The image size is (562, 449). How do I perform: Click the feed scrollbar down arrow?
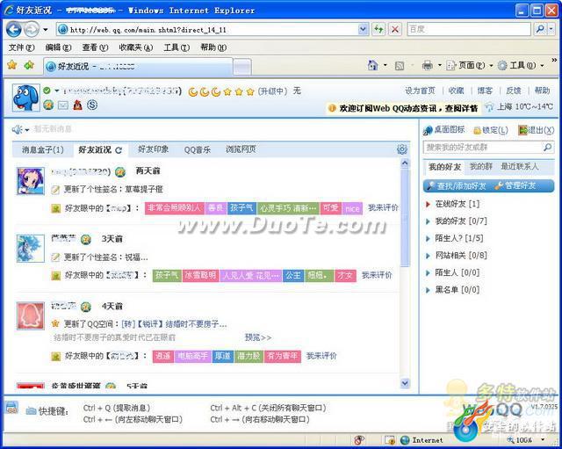(405, 383)
